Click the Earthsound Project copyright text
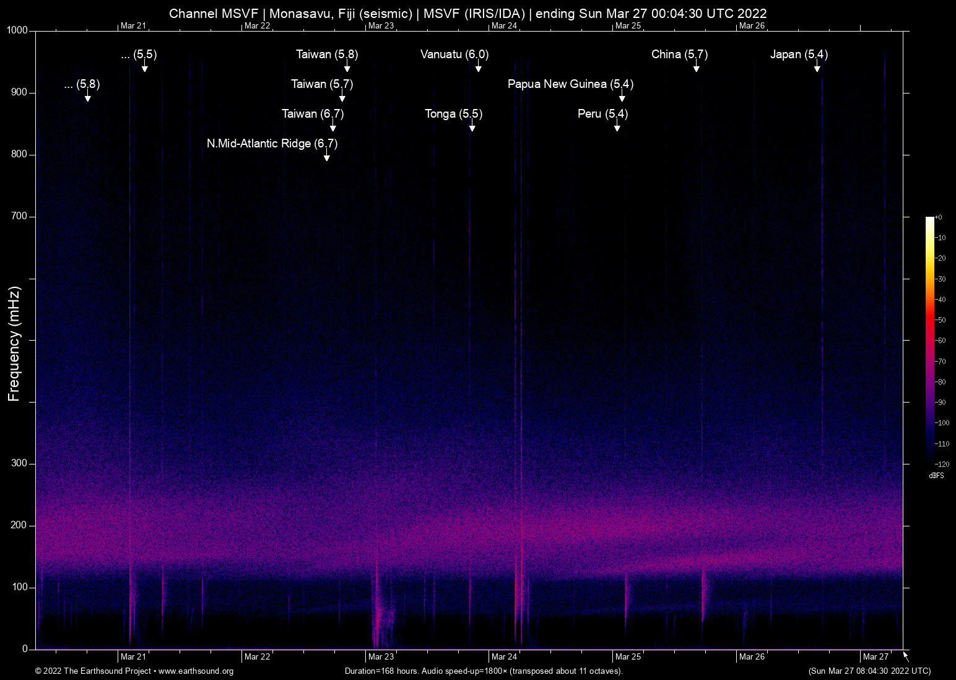The width and height of the screenshot is (956, 680). 134,671
